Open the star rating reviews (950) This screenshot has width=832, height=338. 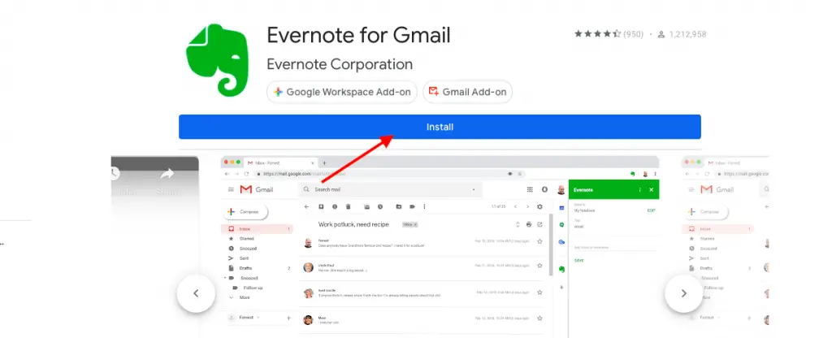coord(609,34)
